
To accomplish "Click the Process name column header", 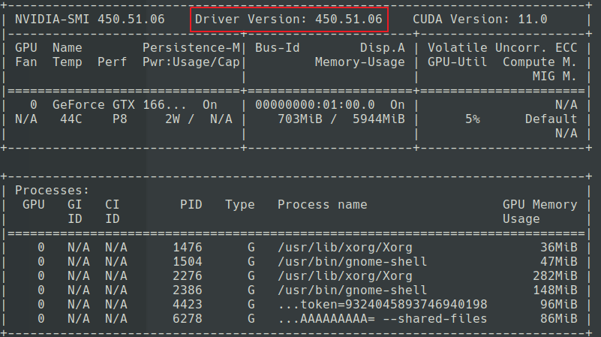I will tap(323, 204).
